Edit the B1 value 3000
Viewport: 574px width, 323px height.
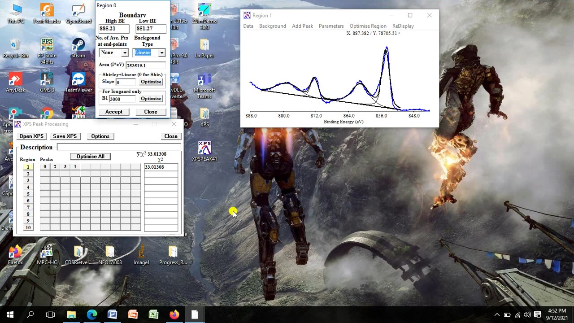tap(122, 99)
